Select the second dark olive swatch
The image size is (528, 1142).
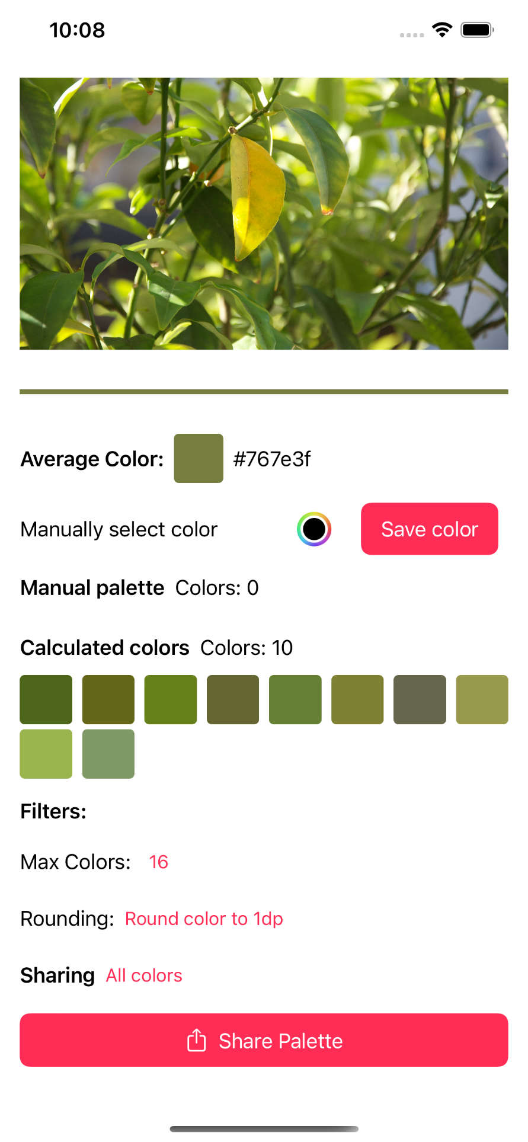[x=108, y=699]
